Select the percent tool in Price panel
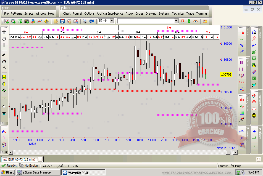Screen dimensions: 263x176 tap(242, 45)
